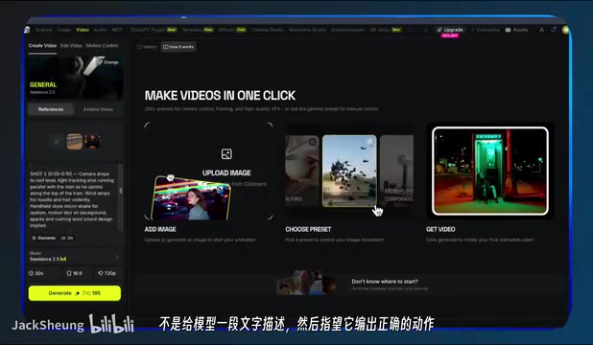Image resolution: width=593 pixels, height=345 pixels.
Task: Select the train reference image thumbnail
Action: click(75, 142)
